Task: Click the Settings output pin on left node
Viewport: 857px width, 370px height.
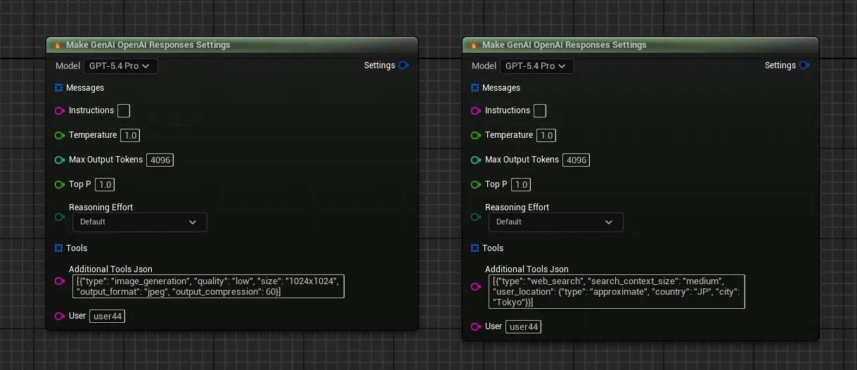Action: click(404, 65)
